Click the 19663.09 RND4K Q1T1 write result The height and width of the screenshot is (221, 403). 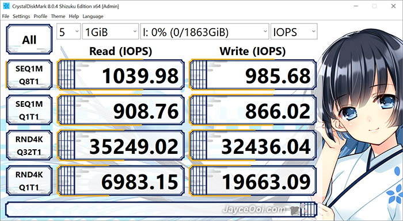click(x=253, y=181)
